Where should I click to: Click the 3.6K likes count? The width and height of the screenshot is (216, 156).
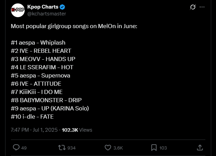[x=118, y=148]
